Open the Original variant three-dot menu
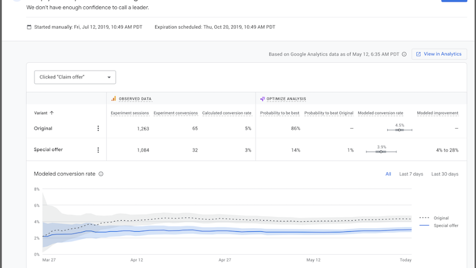 98,128
